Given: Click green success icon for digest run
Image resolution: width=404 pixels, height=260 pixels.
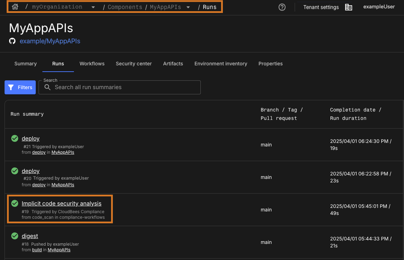Looking at the screenshot, I should (15, 236).
